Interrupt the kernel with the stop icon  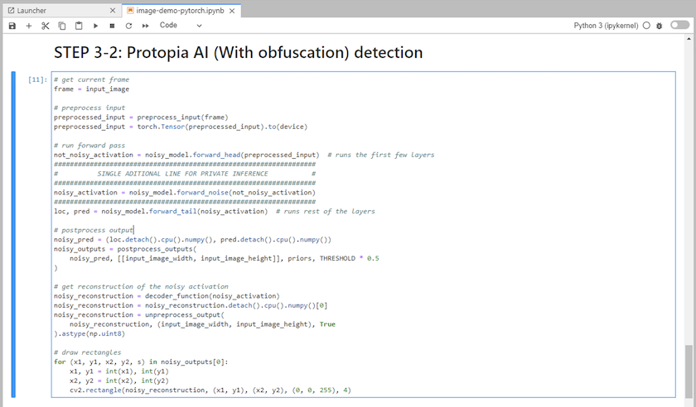click(x=113, y=26)
